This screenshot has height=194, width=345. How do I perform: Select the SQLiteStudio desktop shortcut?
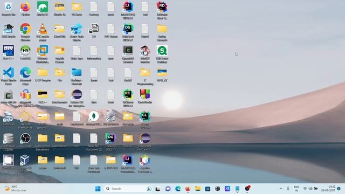111,119
